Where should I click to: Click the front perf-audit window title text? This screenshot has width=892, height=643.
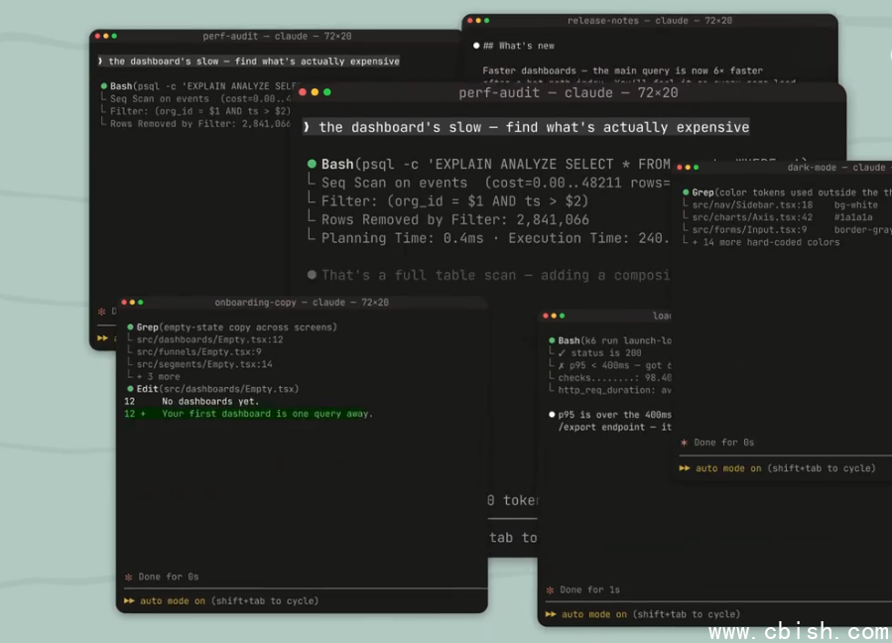[x=568, y=92]
